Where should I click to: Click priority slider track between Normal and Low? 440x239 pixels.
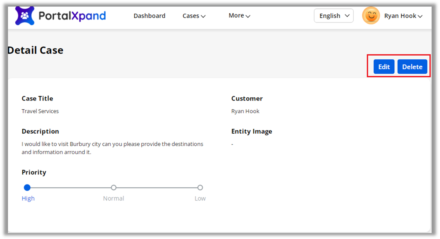pyautogui.click(x=157, y=187)
